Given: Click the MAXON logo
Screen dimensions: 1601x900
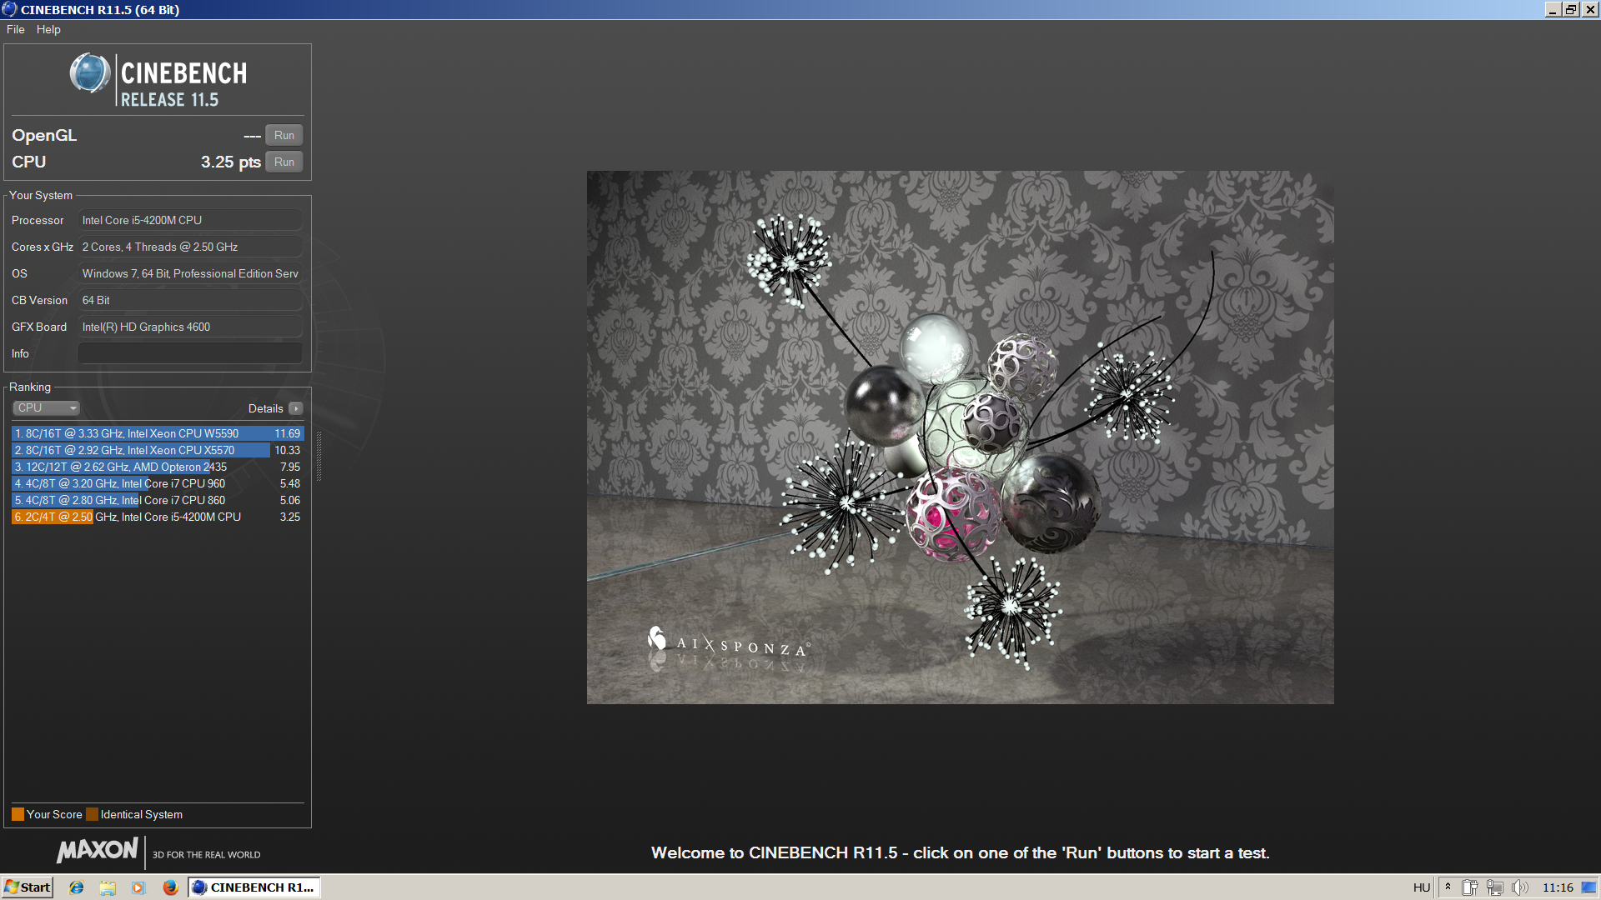Looking at the screenshot, I should point(98,851).
